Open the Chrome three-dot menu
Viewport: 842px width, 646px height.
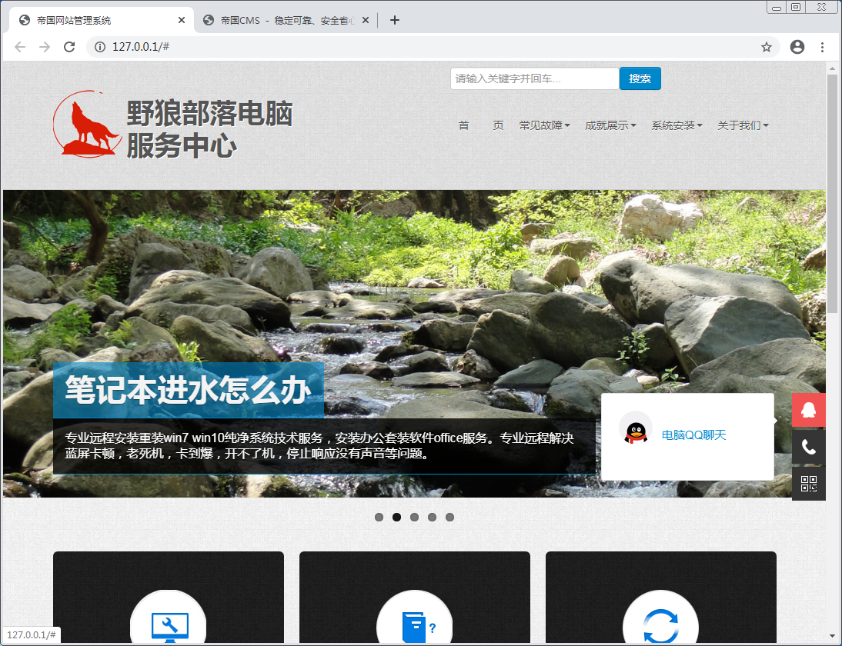point(822,47)
